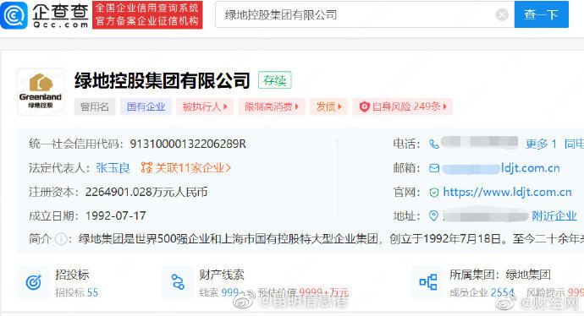The width and height of the screenshot is (584, 316).
Task: Open the 简介 company description text
Action: pos(332,239)
